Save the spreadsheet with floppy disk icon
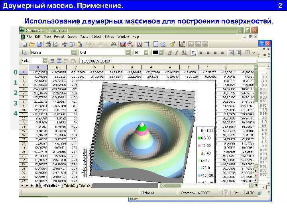The height and width of the screenshot is (215, 287). pos(39,44)
